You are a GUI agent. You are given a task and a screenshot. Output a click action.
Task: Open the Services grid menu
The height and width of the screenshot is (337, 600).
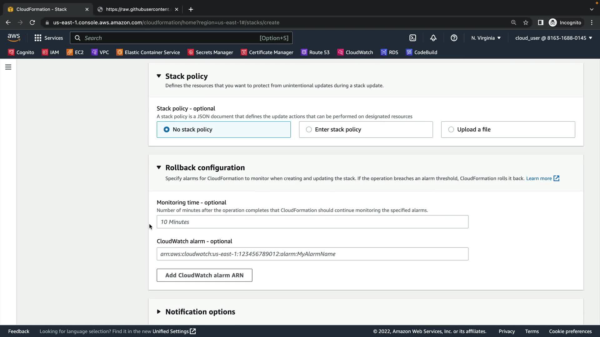tap(48, 38)
